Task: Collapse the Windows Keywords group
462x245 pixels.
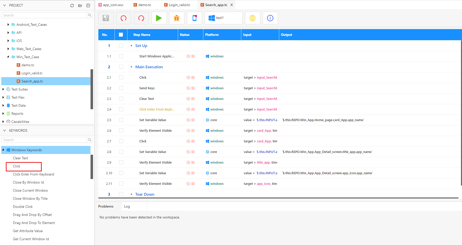Action: [3, 150]
